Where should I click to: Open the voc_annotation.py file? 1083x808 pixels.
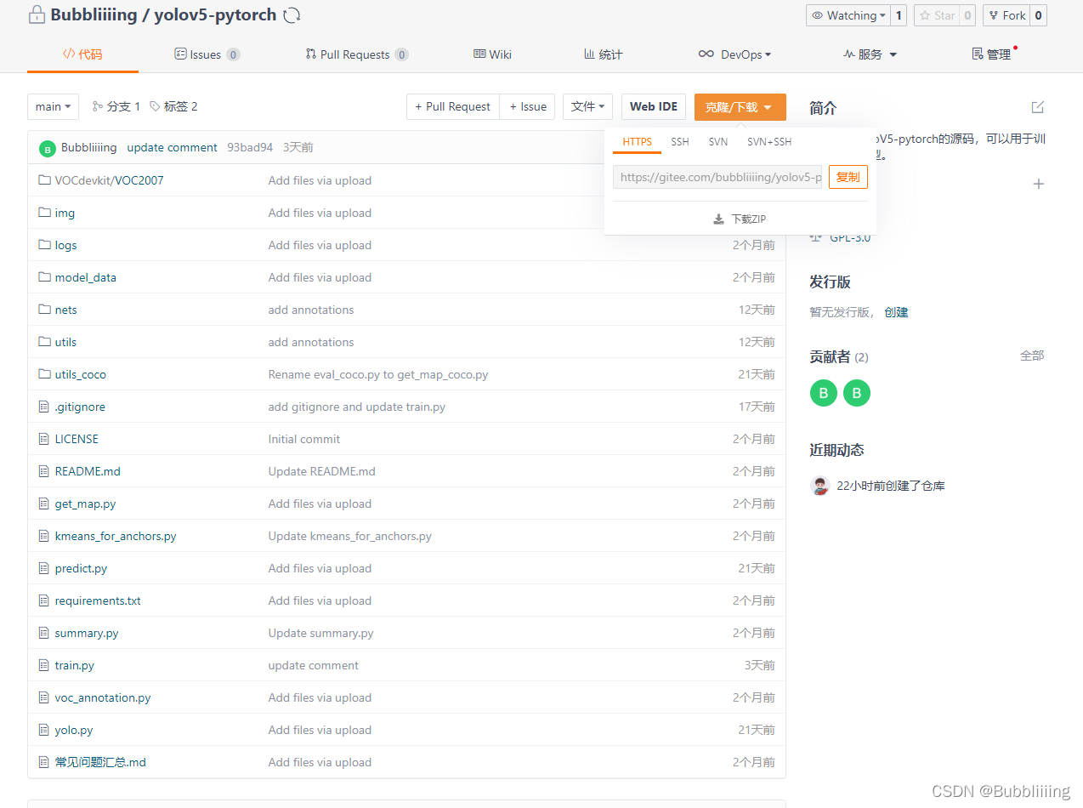[x=103, y=697]
